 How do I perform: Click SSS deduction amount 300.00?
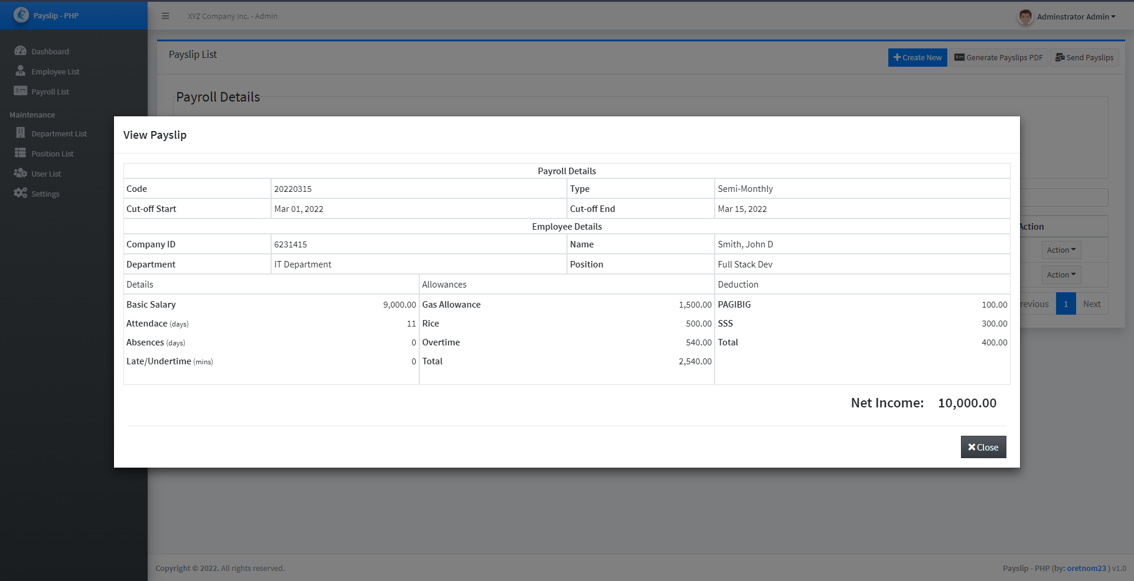(995, 324)
